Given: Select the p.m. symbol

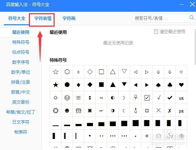Looking at the screenshot, I should click(181, 111).
